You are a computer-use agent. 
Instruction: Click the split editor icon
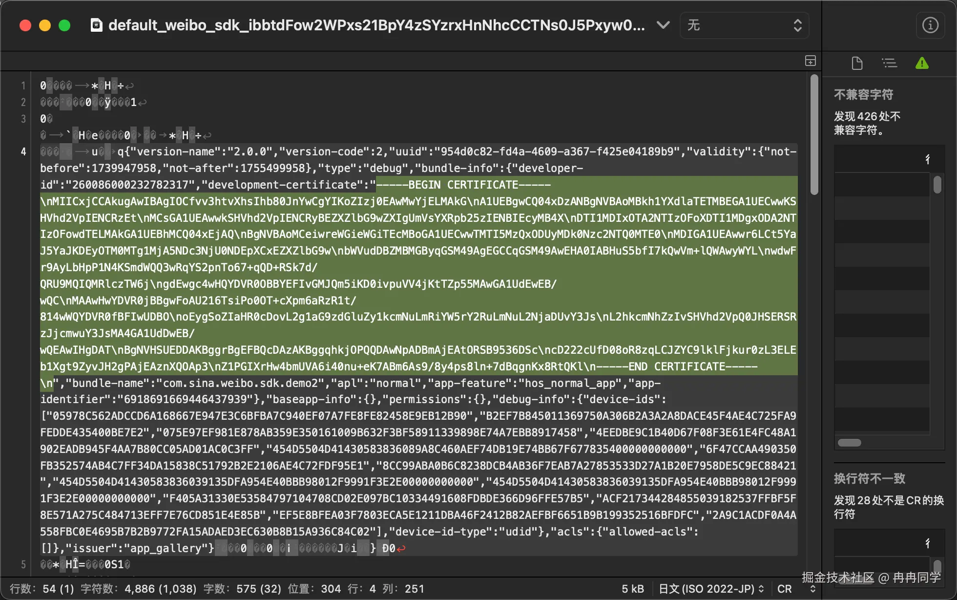(x=811, y=61)
